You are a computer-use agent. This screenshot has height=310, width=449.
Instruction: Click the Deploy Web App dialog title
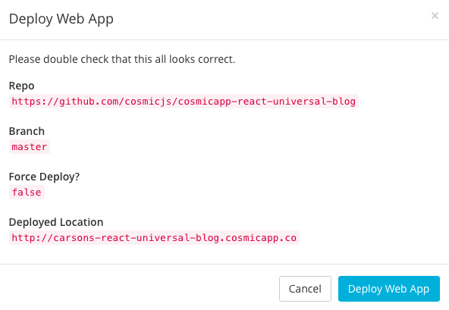coord(61,19)
